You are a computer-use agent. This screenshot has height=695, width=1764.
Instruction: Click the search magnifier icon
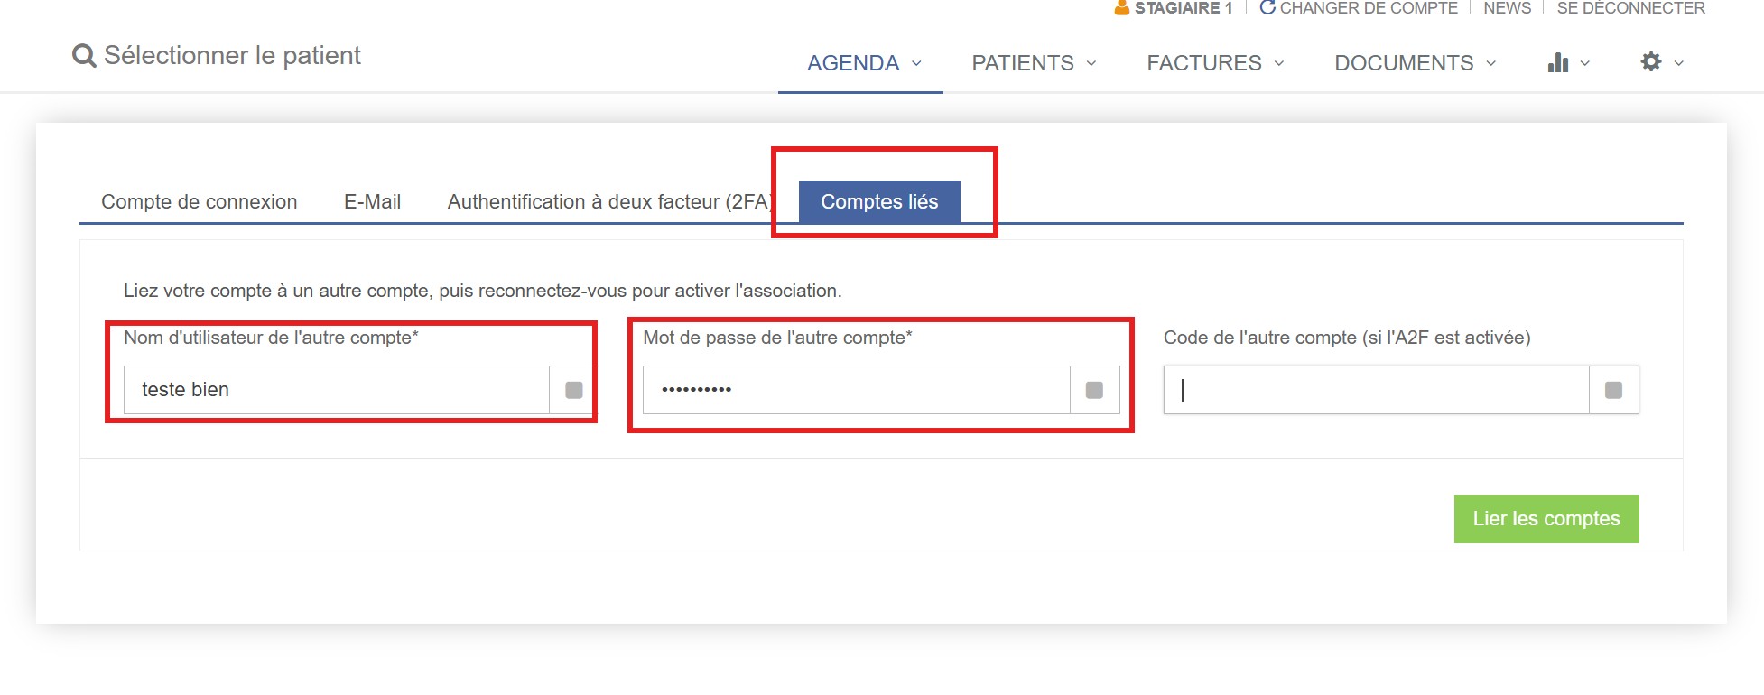[84, 56]
